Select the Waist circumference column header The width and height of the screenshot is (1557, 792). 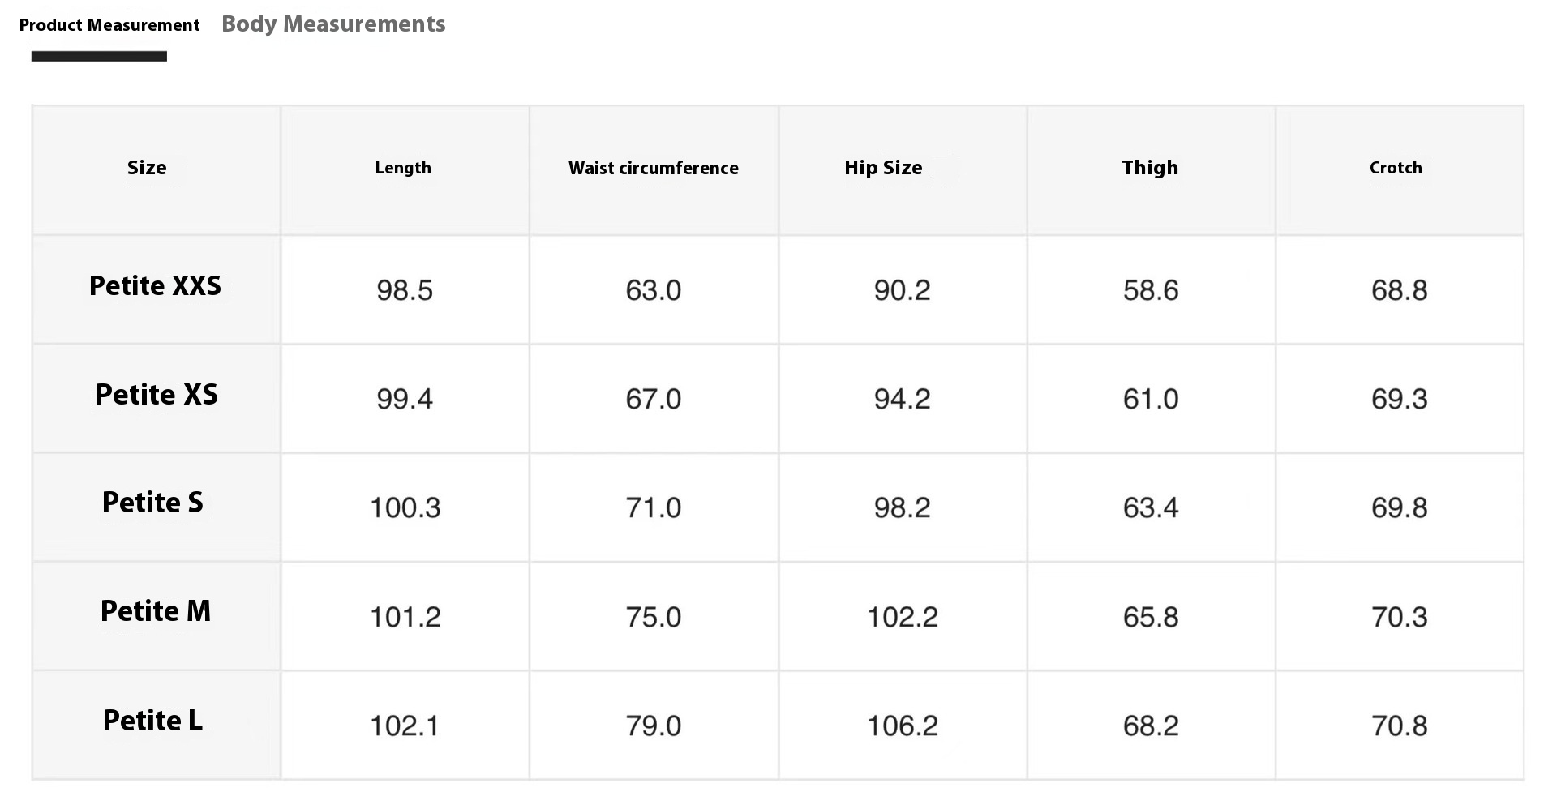(x=654, y=168)
